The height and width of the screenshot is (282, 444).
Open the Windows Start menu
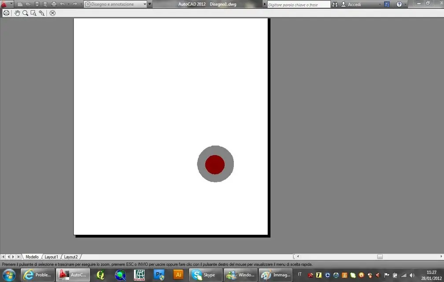pyautogui.click(x=9, y=275)
